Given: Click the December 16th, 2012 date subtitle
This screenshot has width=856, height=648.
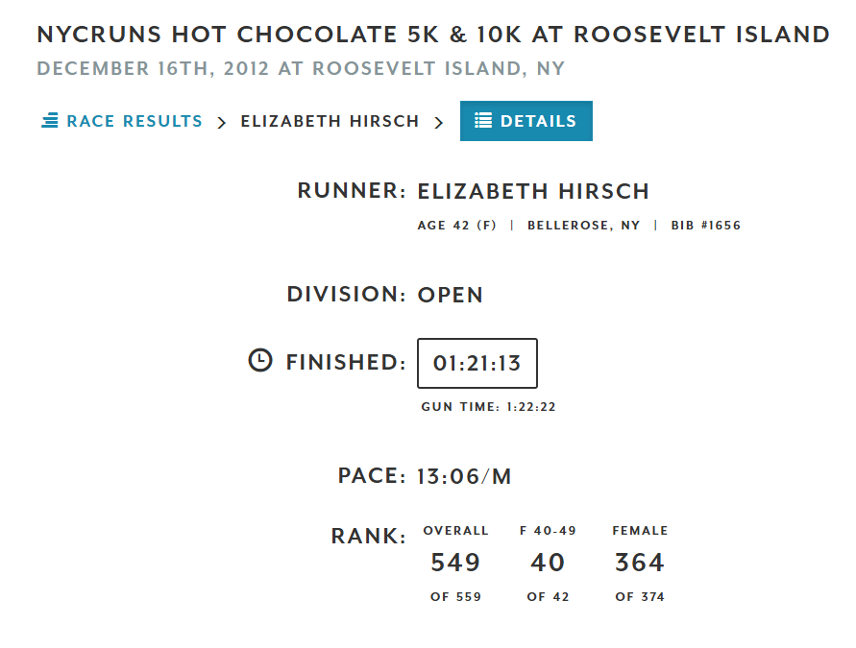Looking at the screenshot, I should pos(300,69).
